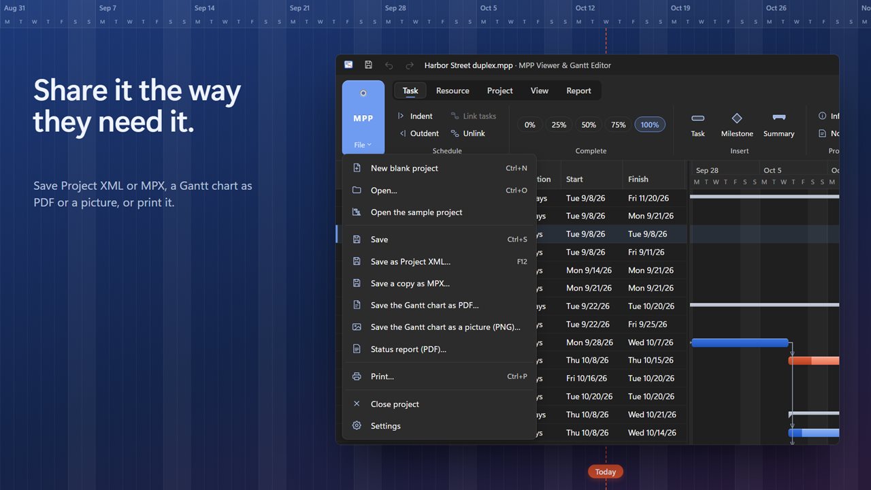Open the Resource ribbon tab
This screenshot has height=490, width=871.
(453, 91)
